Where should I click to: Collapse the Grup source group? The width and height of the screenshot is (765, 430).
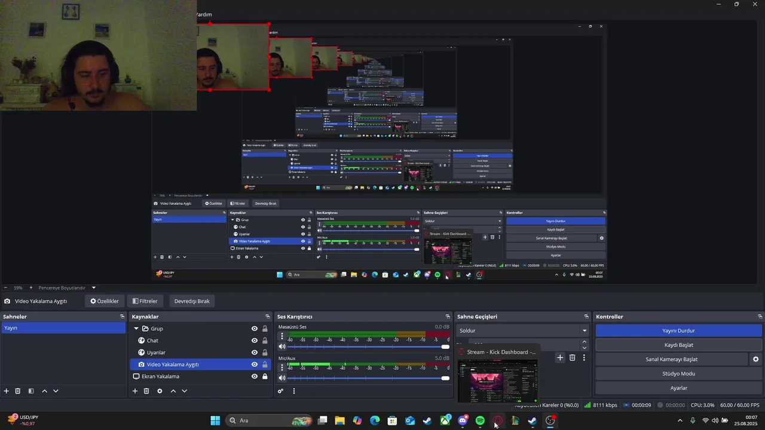136,328
